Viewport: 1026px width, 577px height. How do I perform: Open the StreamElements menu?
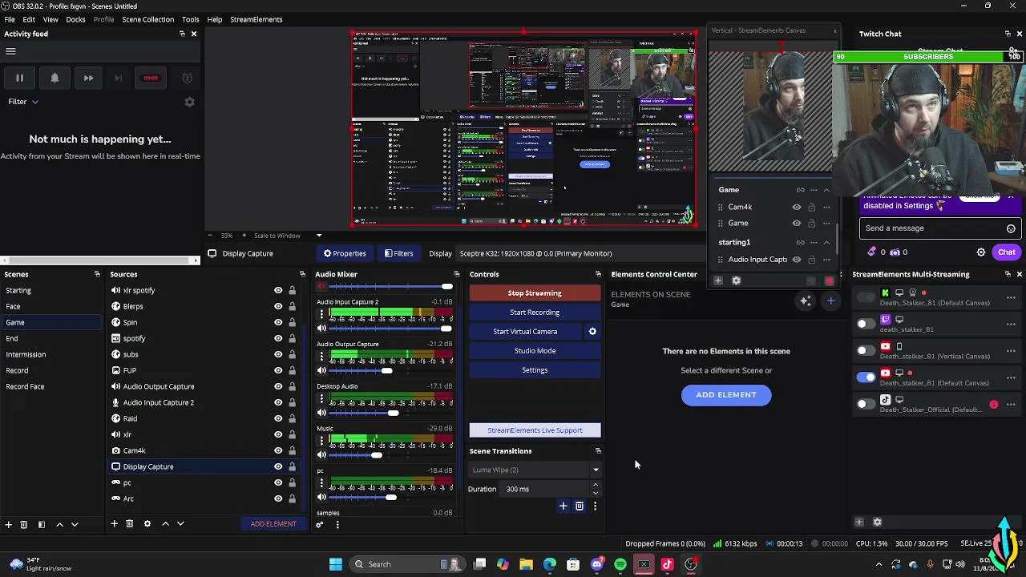click(x=256, y=19)
